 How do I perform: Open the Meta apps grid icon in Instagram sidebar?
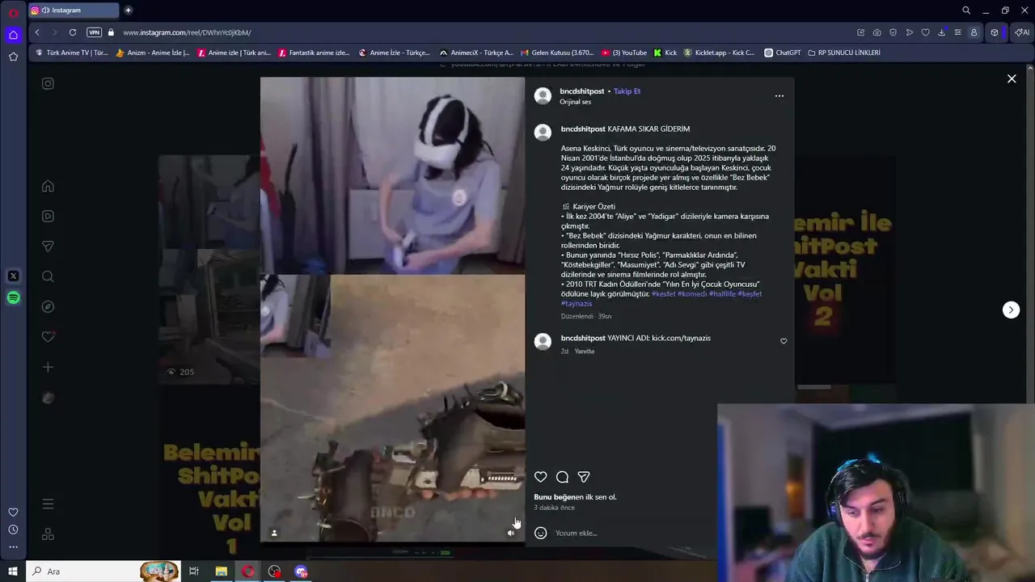click(48, 534)
